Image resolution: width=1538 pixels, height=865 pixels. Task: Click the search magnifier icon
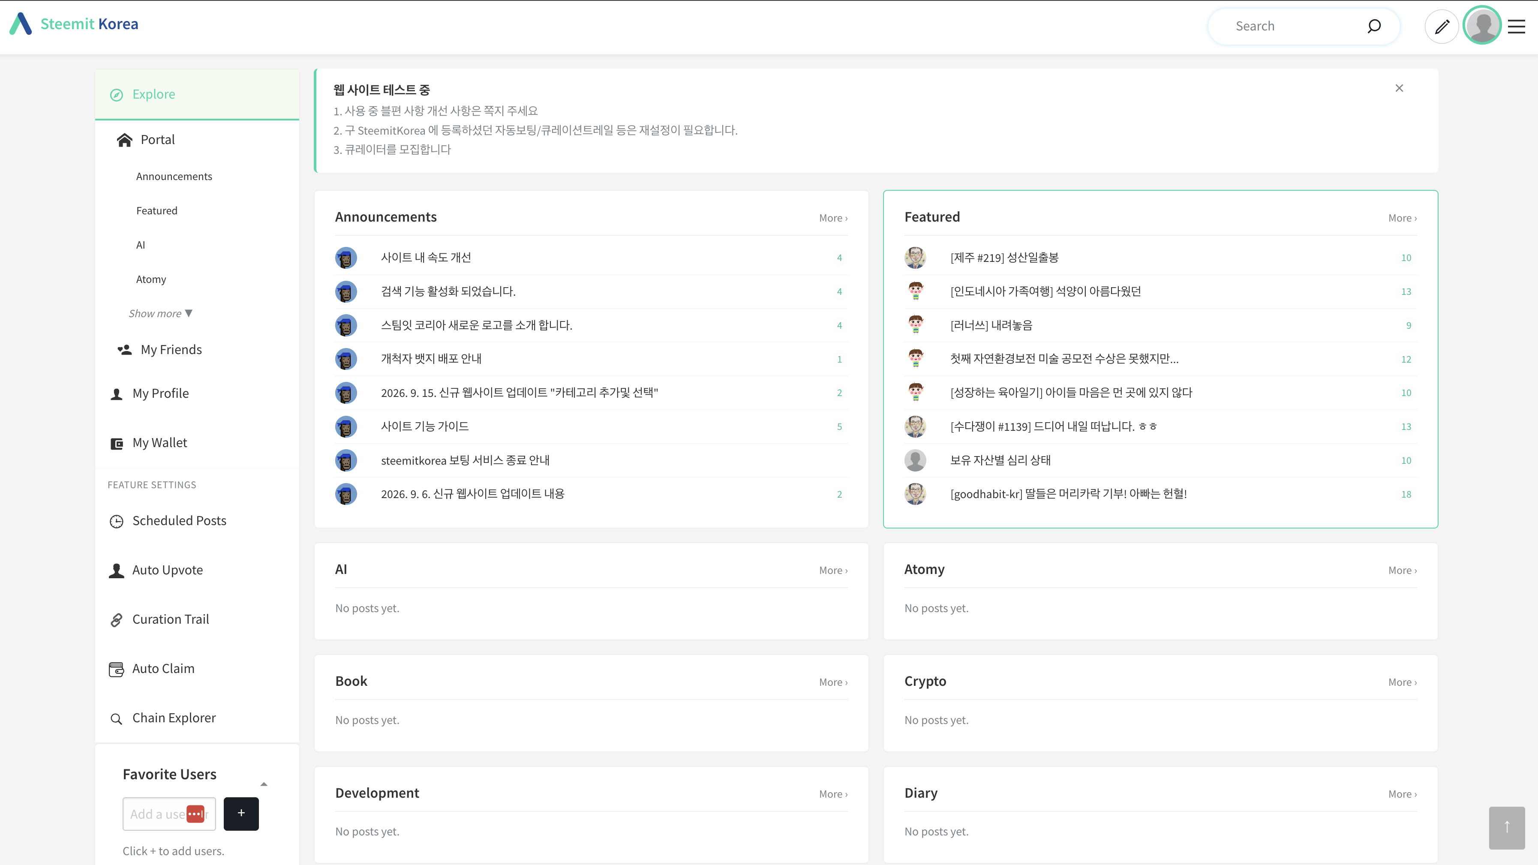point(1374,26)
